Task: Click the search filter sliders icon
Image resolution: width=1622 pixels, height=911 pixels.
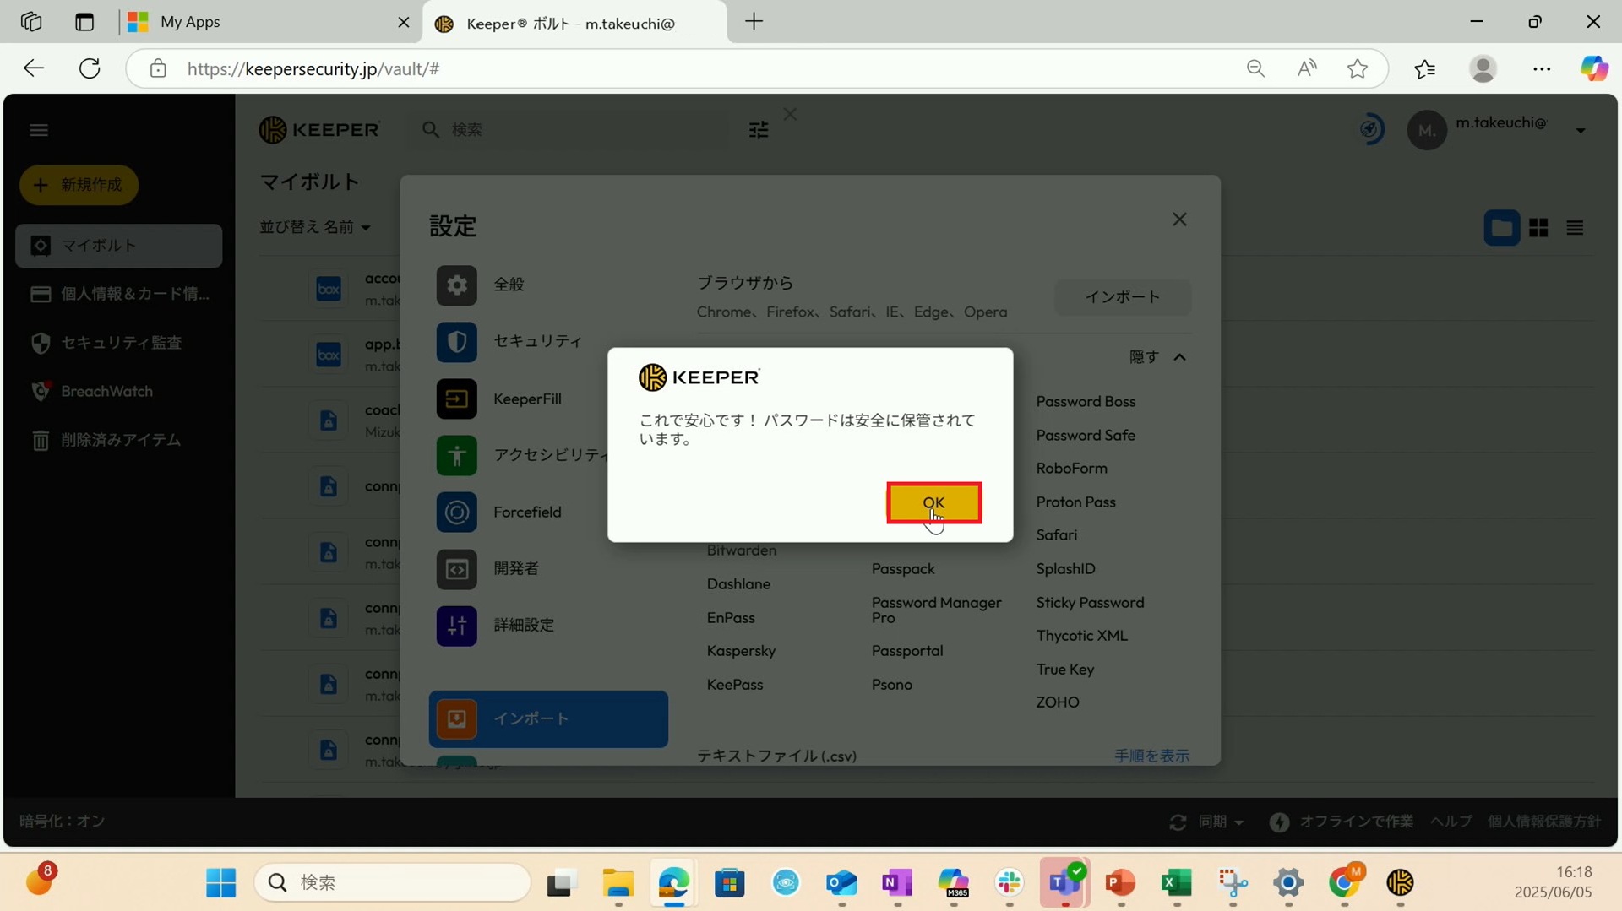Action: tap(759, 130)
